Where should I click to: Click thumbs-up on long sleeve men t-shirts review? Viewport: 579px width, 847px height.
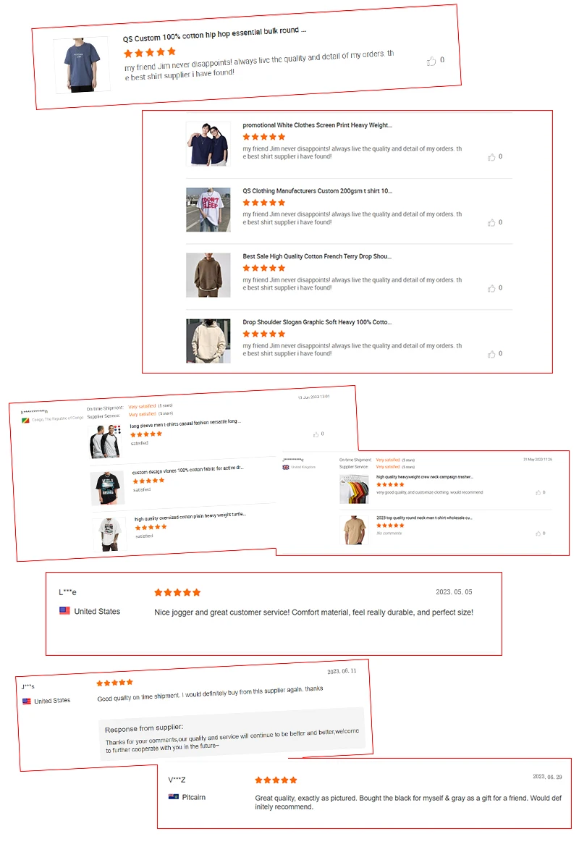316,434
